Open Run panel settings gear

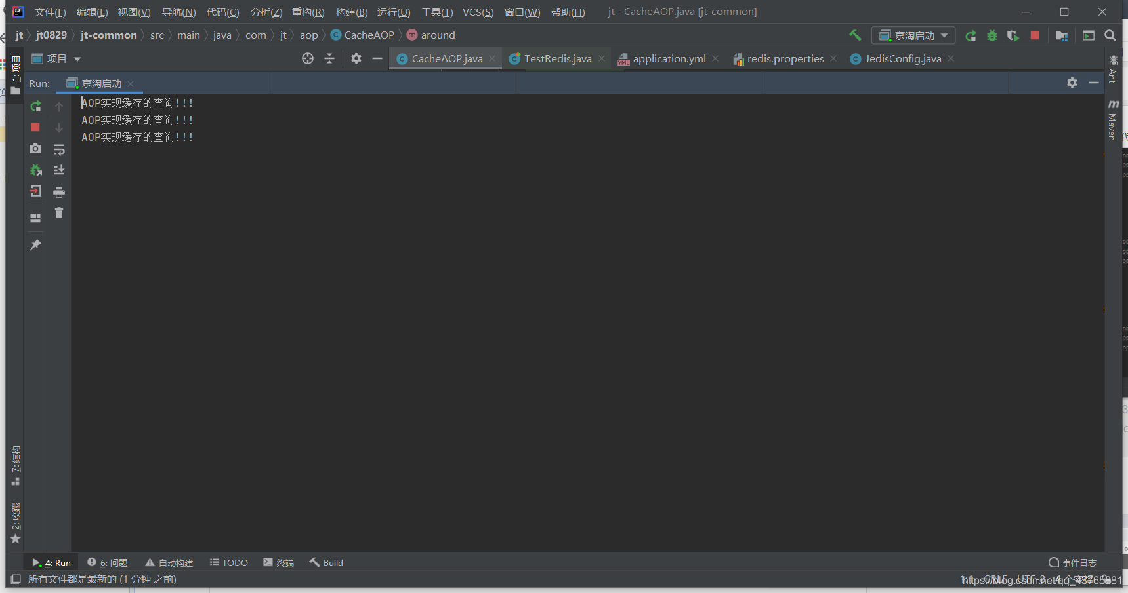click(x=1072, y=83)
